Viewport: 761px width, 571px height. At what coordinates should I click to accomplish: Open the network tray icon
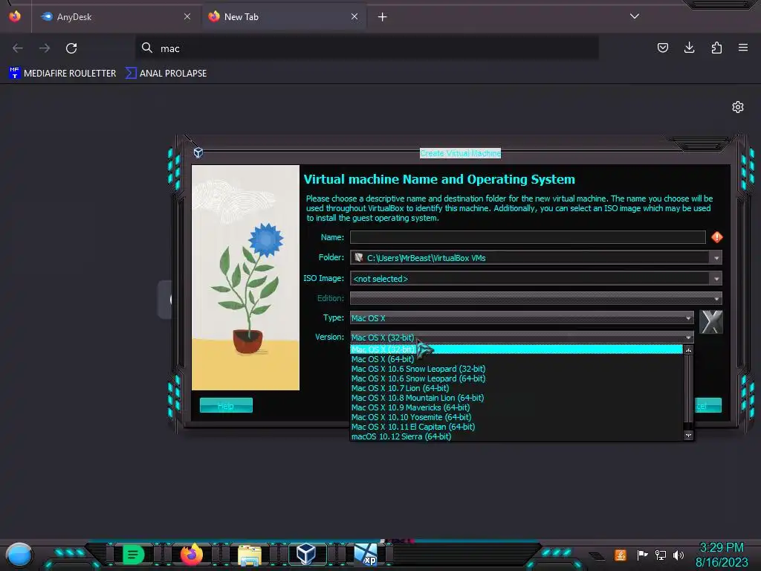tap(660, 555)
